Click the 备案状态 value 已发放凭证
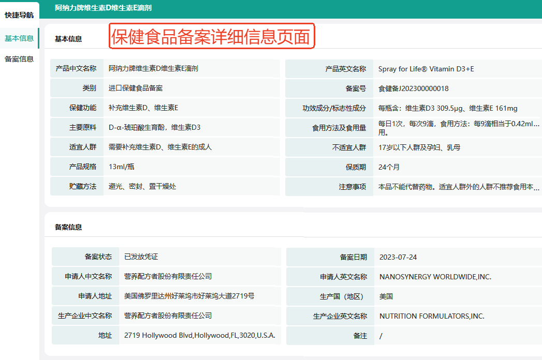 tap(141, 257)
